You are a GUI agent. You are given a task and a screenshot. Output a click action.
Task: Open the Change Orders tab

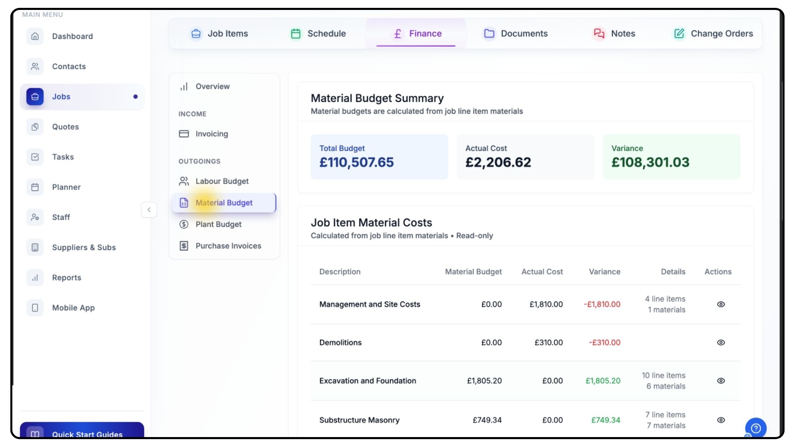click(x=713, y=34)
